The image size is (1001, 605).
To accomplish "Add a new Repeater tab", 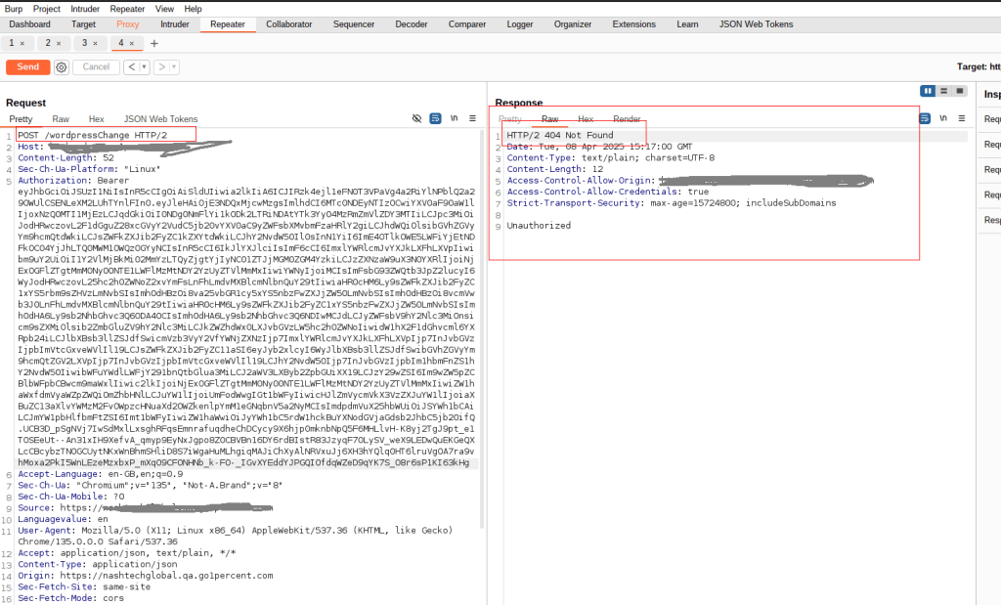I will pyautogui.click(x=153, y=43).
